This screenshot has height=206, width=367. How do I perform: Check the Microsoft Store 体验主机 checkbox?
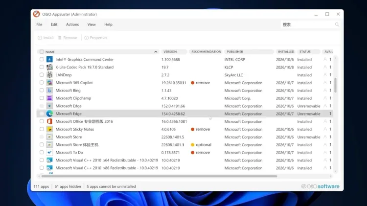(42, 144)
